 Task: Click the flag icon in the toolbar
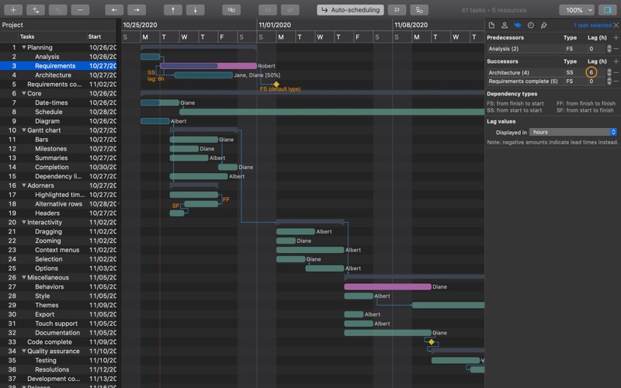(x=397, y=10)
